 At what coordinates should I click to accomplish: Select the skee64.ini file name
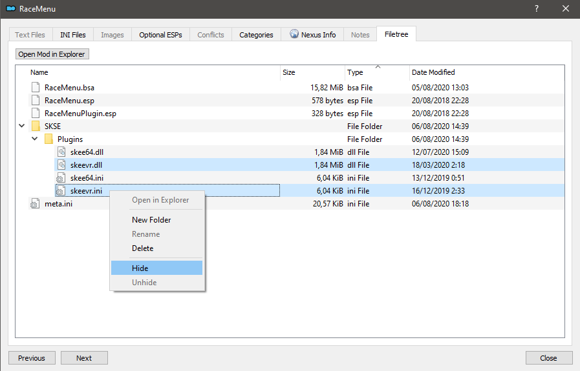[87, 178]
